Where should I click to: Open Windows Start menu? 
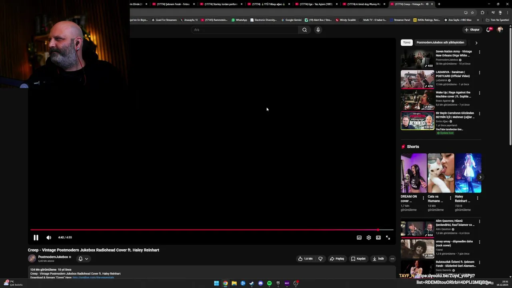(x=216, y=283)
